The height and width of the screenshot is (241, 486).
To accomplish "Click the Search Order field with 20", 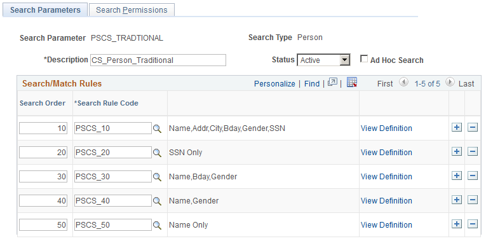I will click(x=43, y=152).
